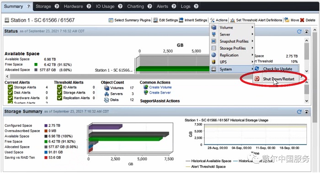This screenshot has width=320, height=173.
Task: Select System in the Actions menu
Action: pos(232,69)
